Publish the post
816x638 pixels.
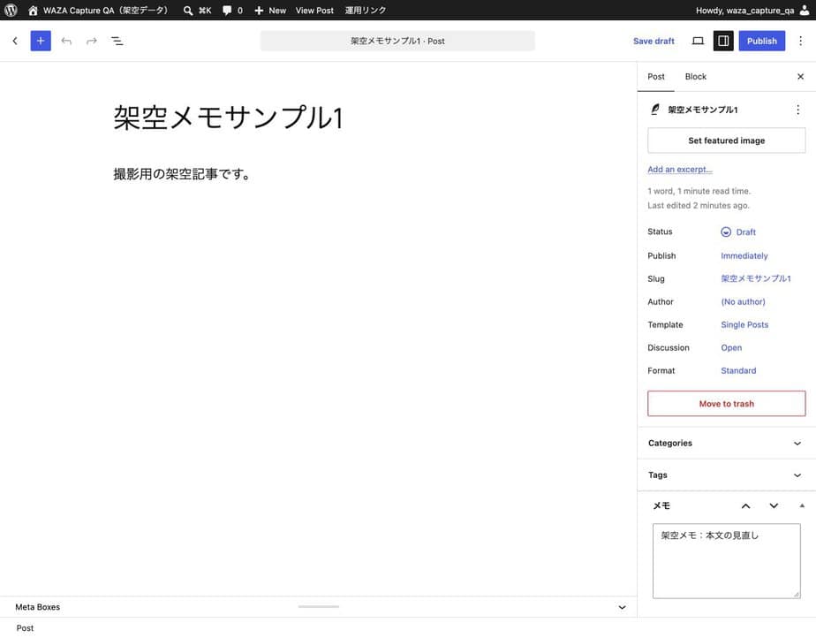[x=762, y=41]
